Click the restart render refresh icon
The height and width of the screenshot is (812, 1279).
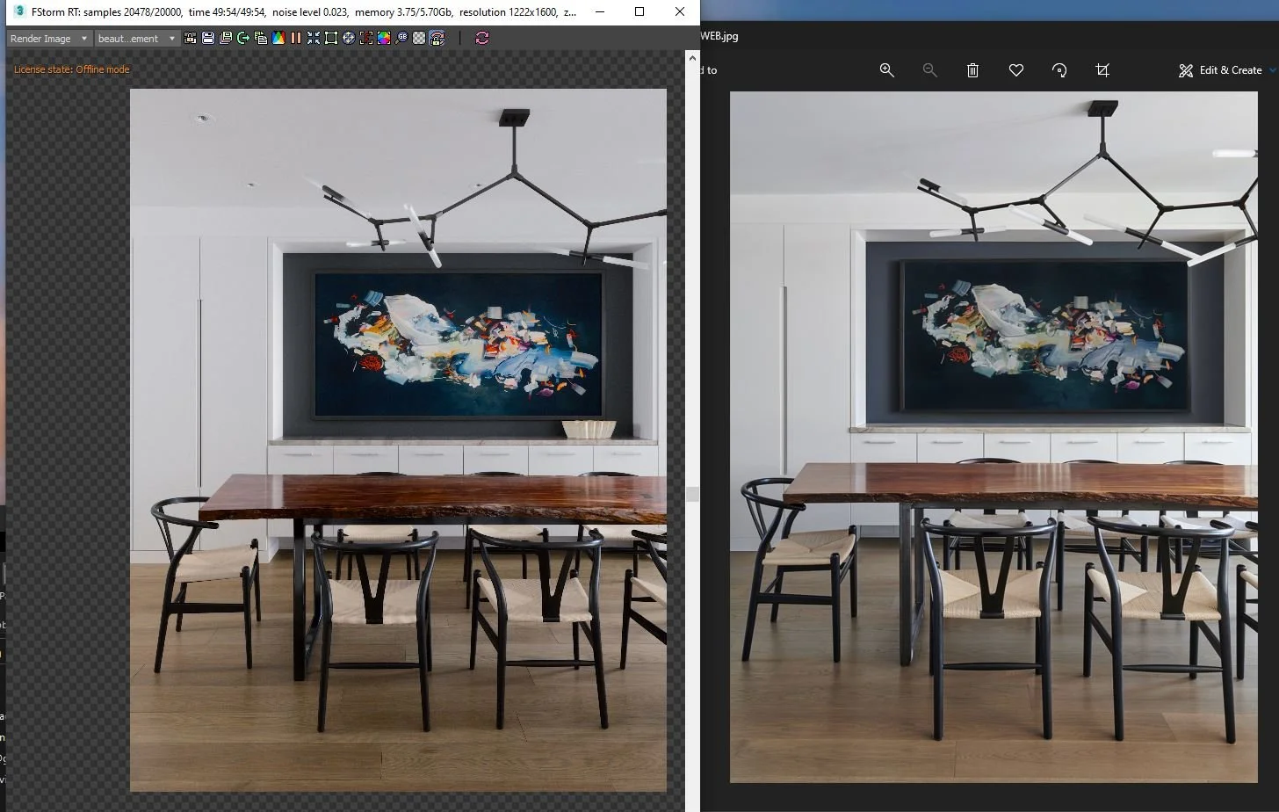coord(481,38)
